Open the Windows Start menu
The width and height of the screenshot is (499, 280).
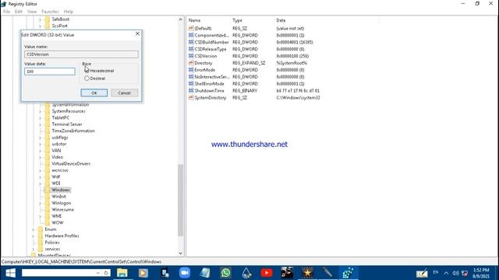[10, 273]
